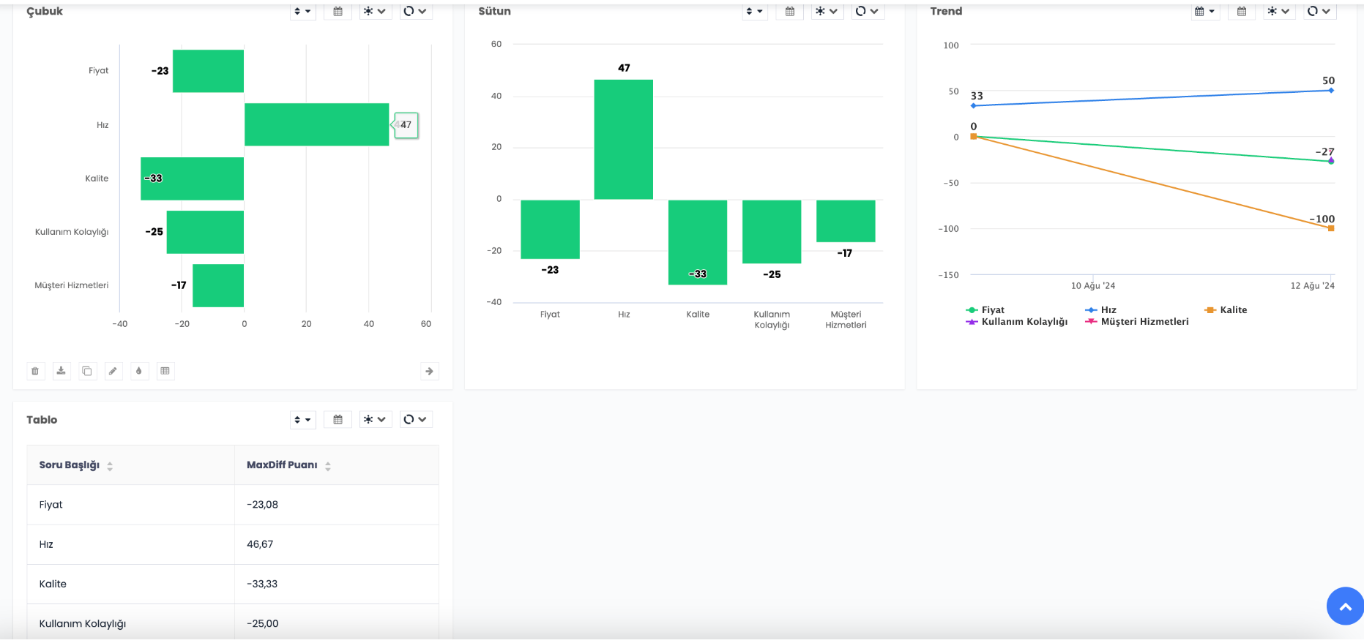This screenshot has width=1364, height=643.
Task: Click the Kalite bar in Çubuk chart
Action: (192, 178)
